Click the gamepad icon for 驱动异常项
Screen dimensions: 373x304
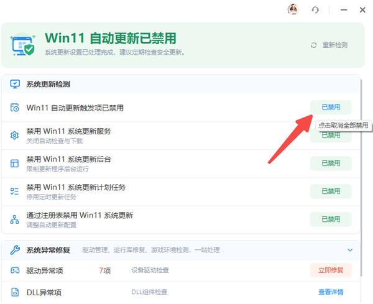pyautogui.click(x=15, y=270)
